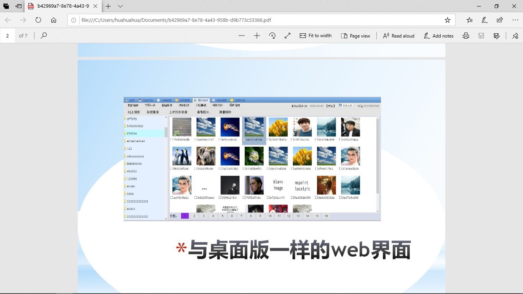Click 批量删除 in the embedded toolbar
The height and width of the screenshot is (294, 523).
225,112
